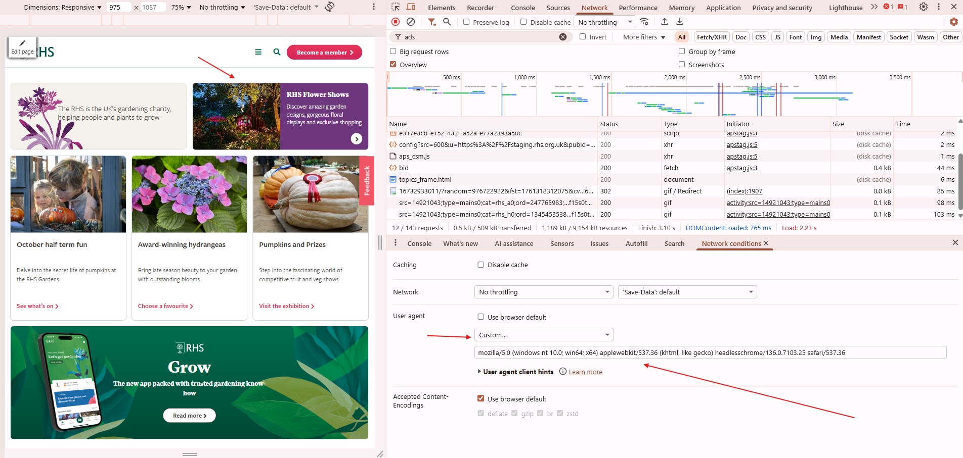Filter by Fetch/XHR type

coord(712,37)
